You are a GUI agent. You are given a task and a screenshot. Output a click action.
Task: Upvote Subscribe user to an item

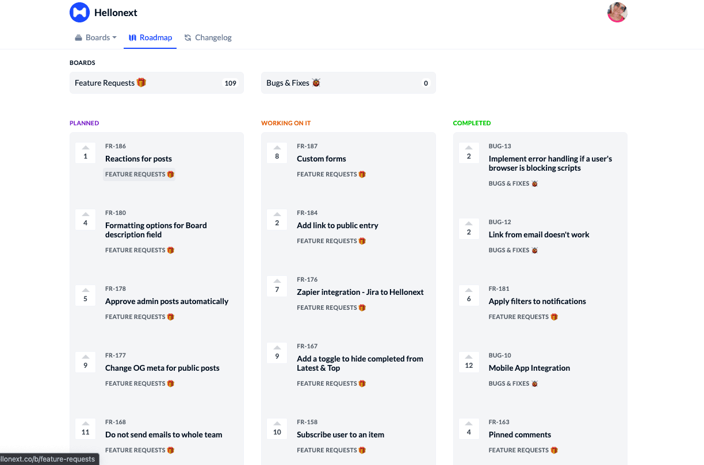277,429
